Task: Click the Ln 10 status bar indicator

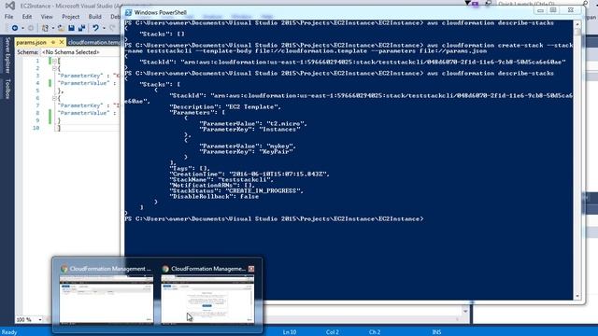Action: coord(290,332)
